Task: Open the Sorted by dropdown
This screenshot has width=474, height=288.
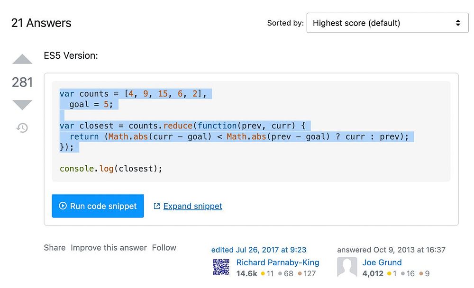Action: pyautogui.click(x=387, y=23)
